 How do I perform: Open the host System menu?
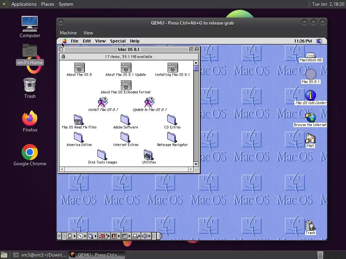pyautogui.click(x=66, y=4)
